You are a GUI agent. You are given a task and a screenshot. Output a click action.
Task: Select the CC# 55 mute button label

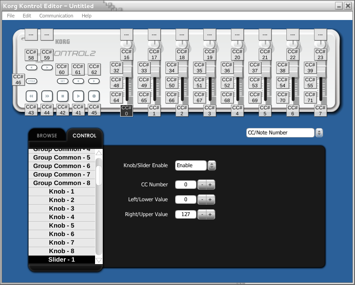tap(310, 83)
